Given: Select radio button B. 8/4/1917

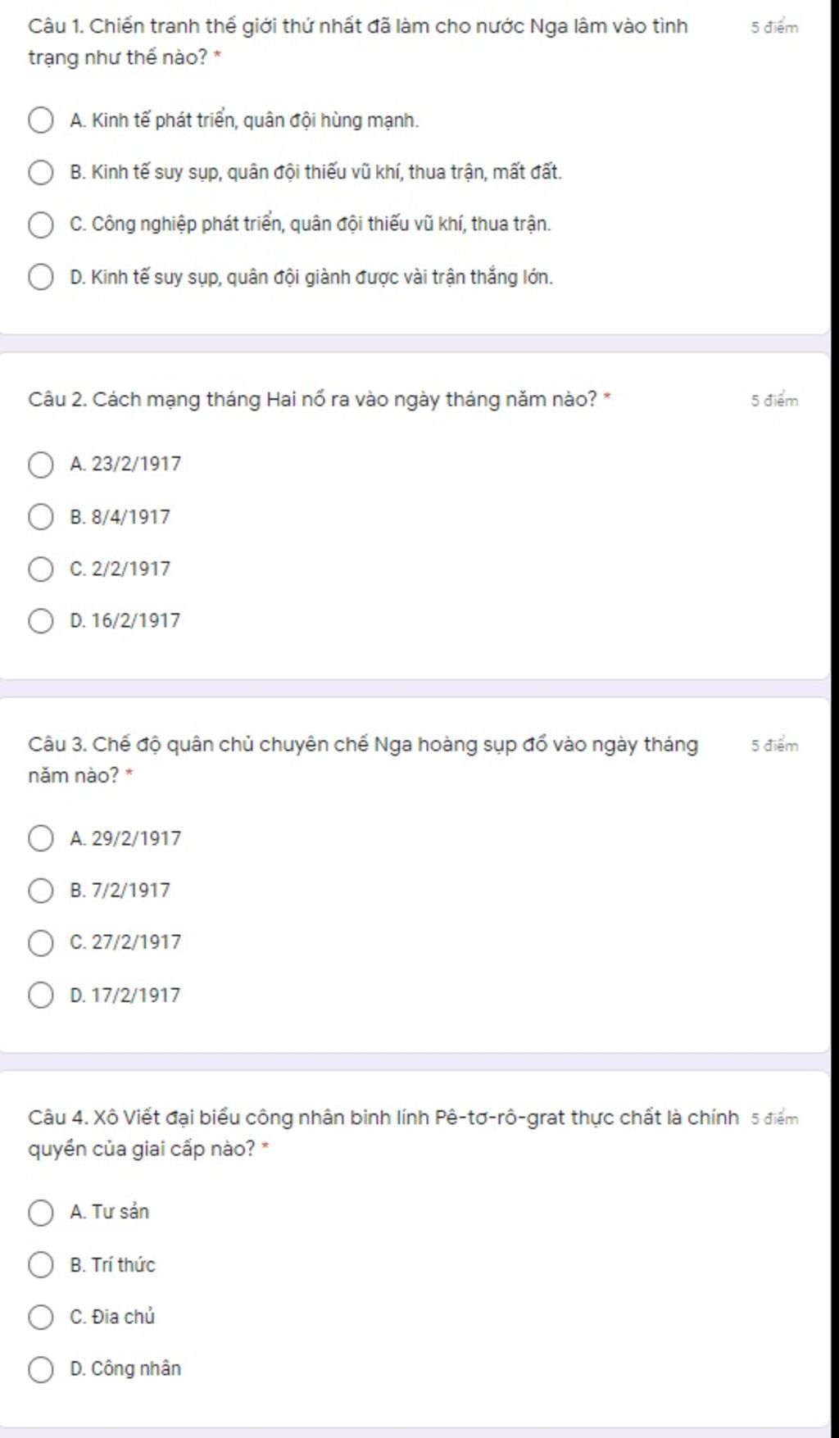Looking at the screenshot, I should (41, 517).
